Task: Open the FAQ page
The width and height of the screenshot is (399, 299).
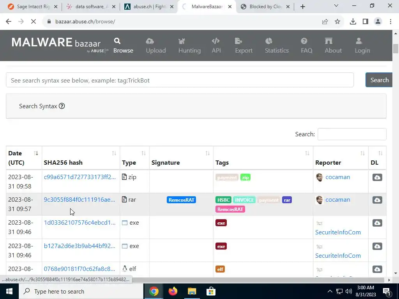Action: click(306, 46)
